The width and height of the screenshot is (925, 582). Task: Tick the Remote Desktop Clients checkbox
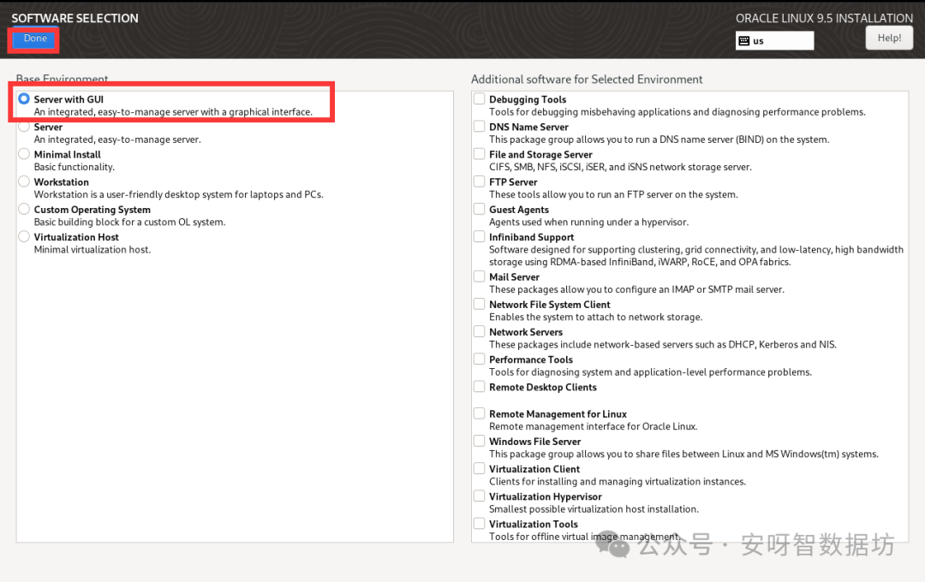coord(479,387)
